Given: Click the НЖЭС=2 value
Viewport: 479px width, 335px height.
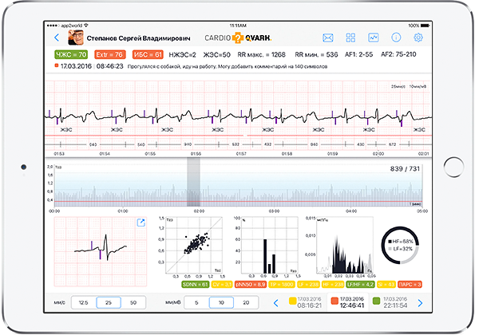Looking at the screenshot, I should [182, 55].
